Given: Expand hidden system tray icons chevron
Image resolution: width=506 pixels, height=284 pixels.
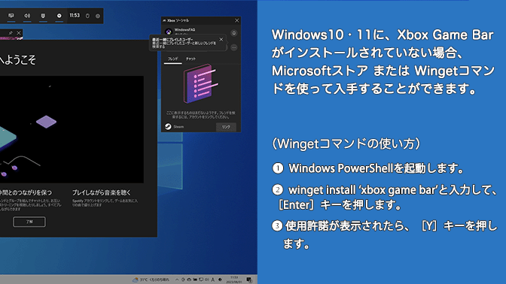Looking at the screenshot, I should click(x=177, y=279).
